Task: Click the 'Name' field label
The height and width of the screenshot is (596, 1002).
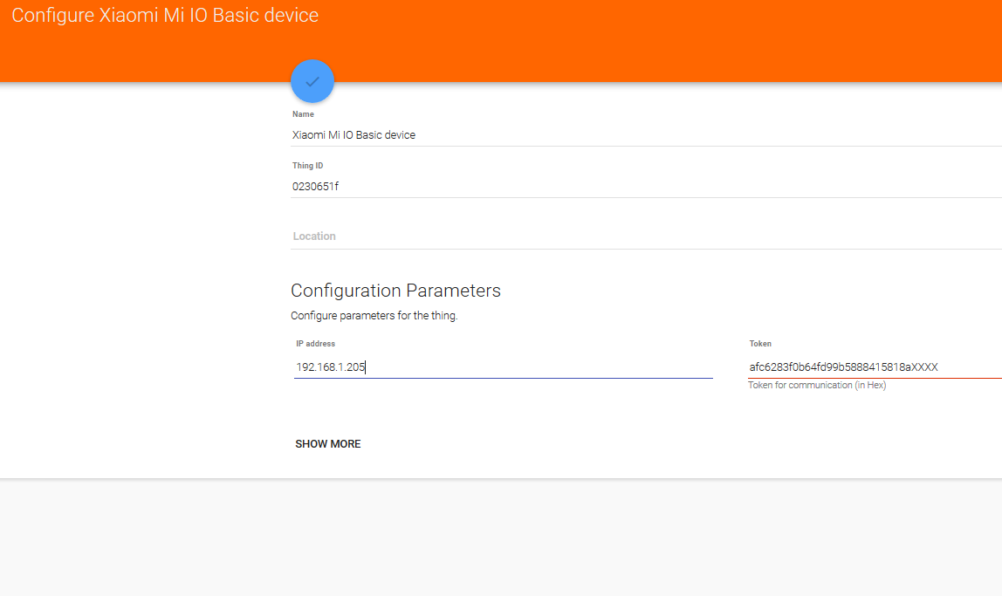Action: [303, 114]
